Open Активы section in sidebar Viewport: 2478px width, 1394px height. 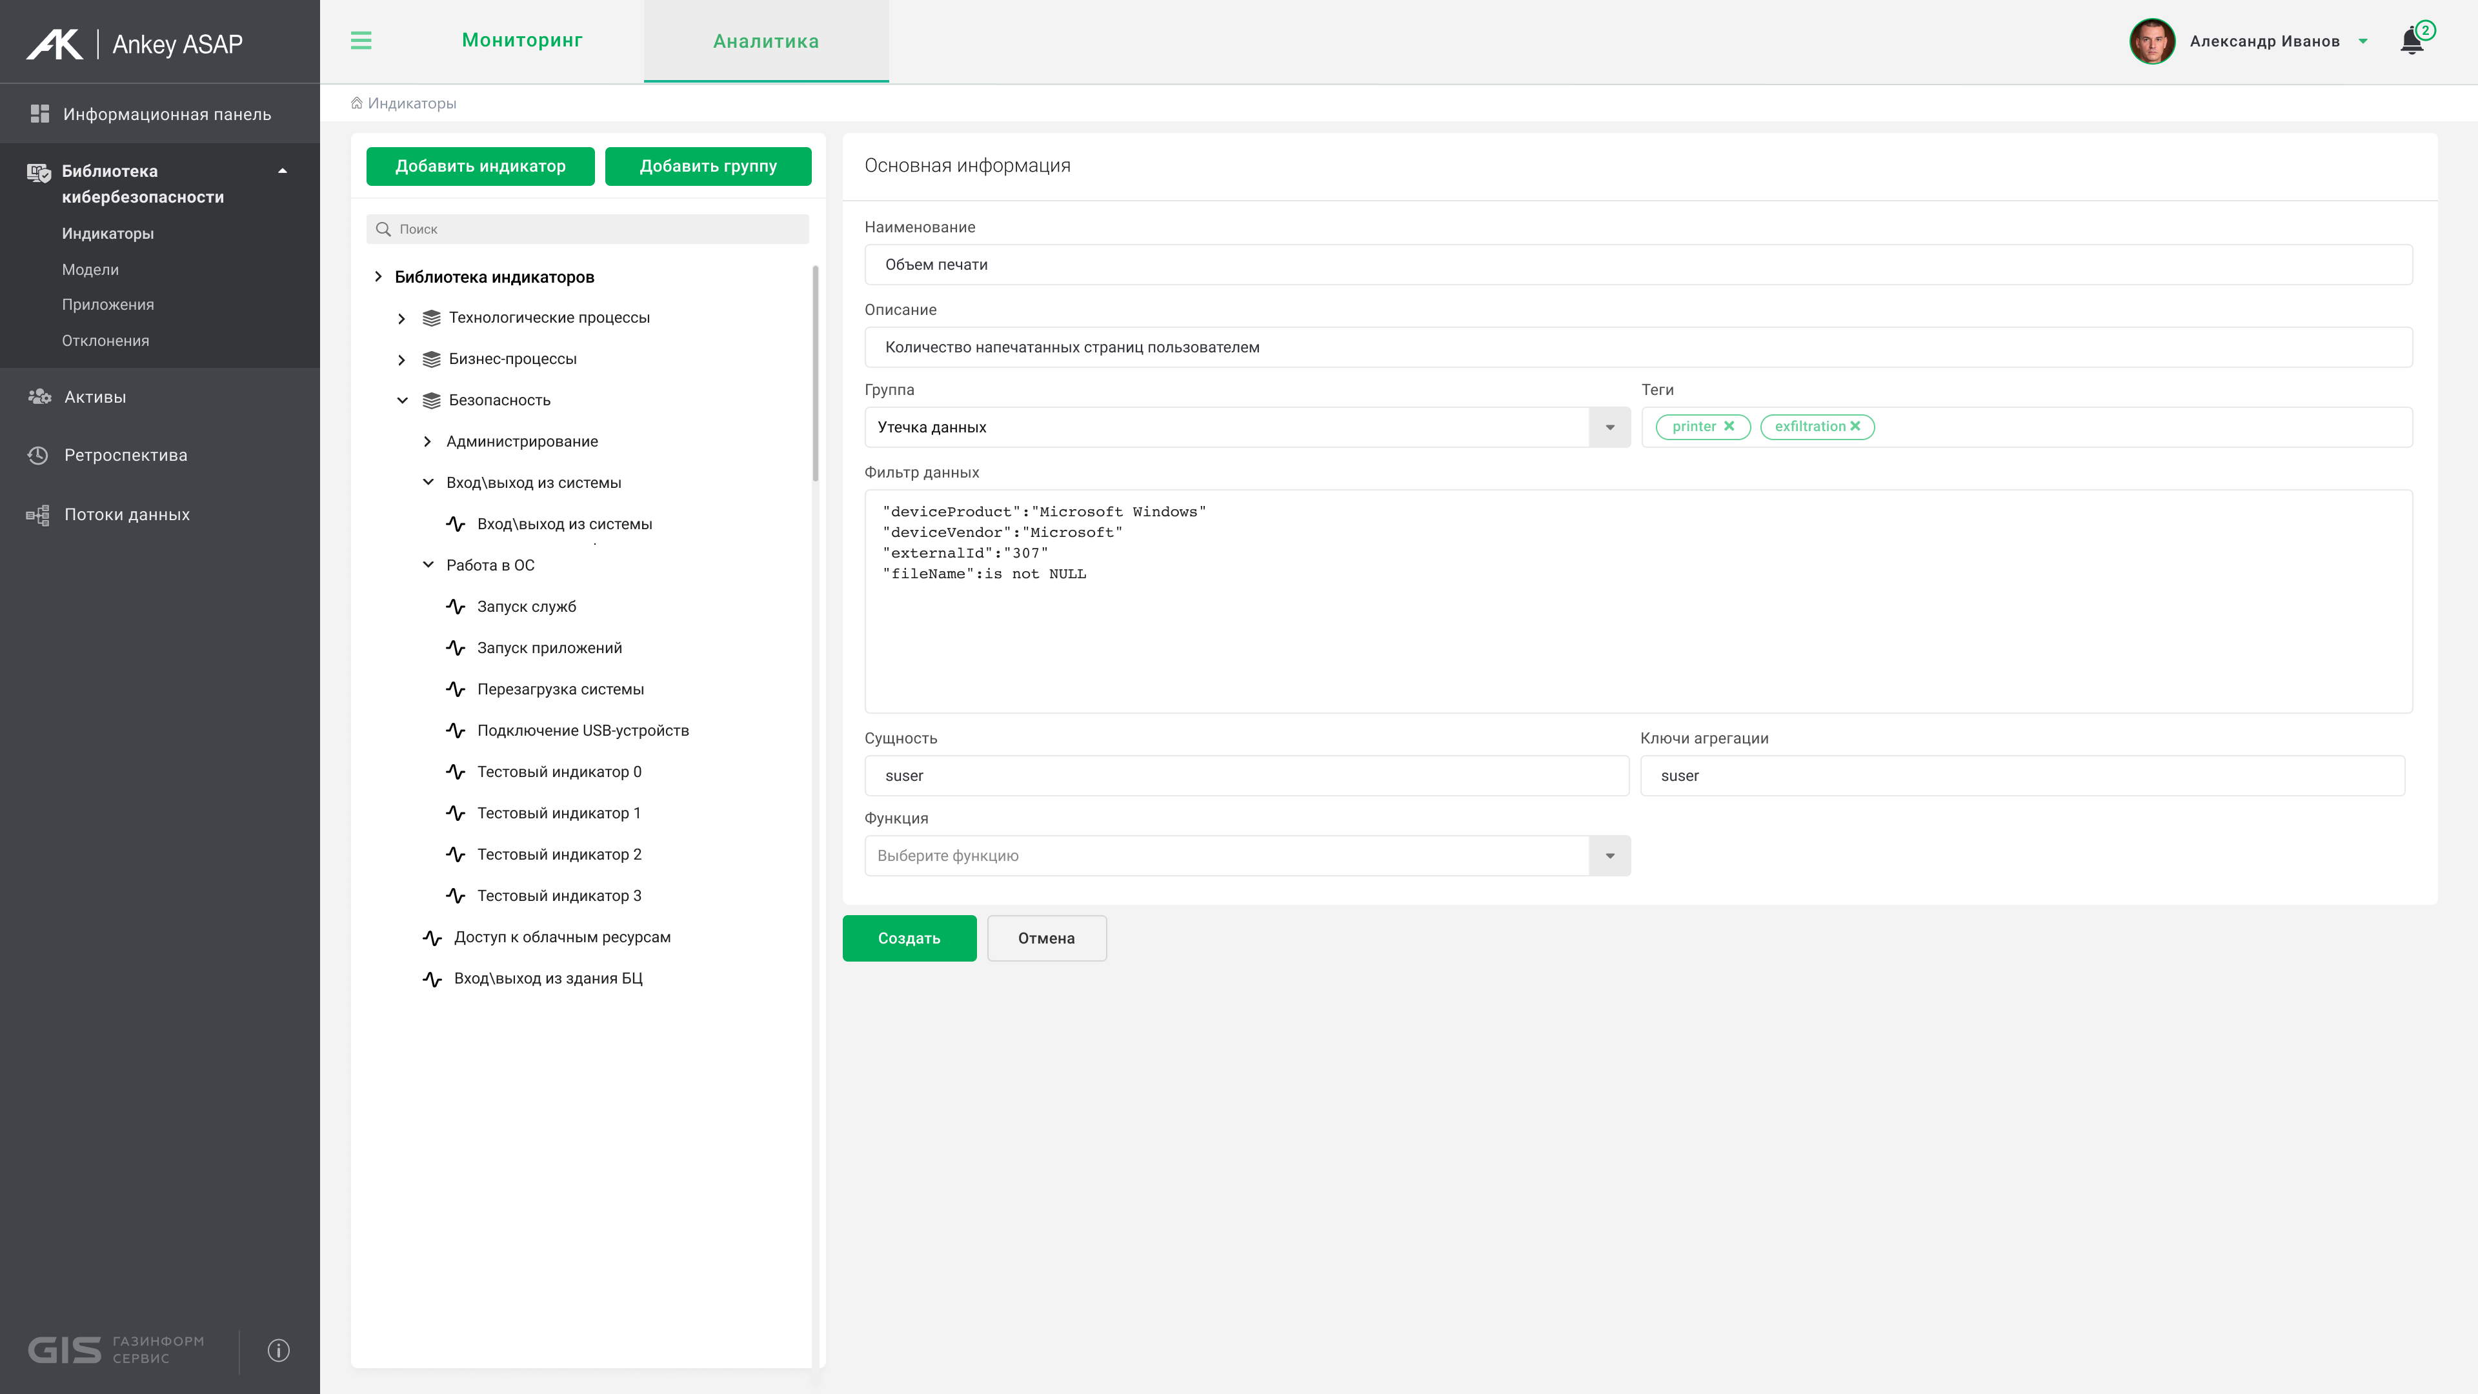click(94, 396)
